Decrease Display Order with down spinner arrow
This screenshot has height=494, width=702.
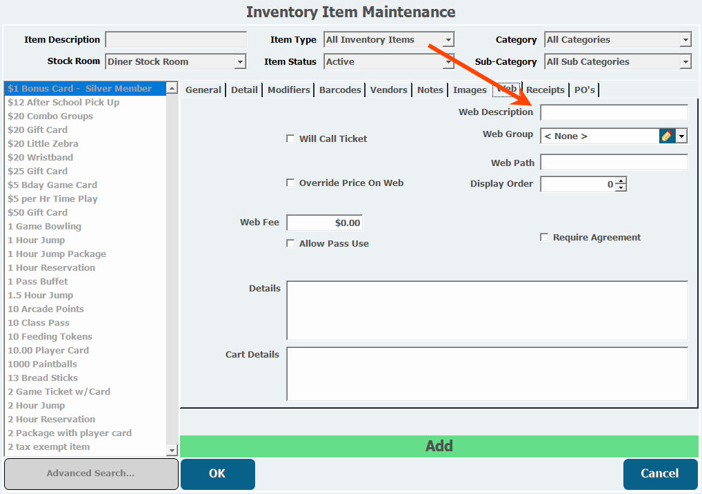[621, 188]
